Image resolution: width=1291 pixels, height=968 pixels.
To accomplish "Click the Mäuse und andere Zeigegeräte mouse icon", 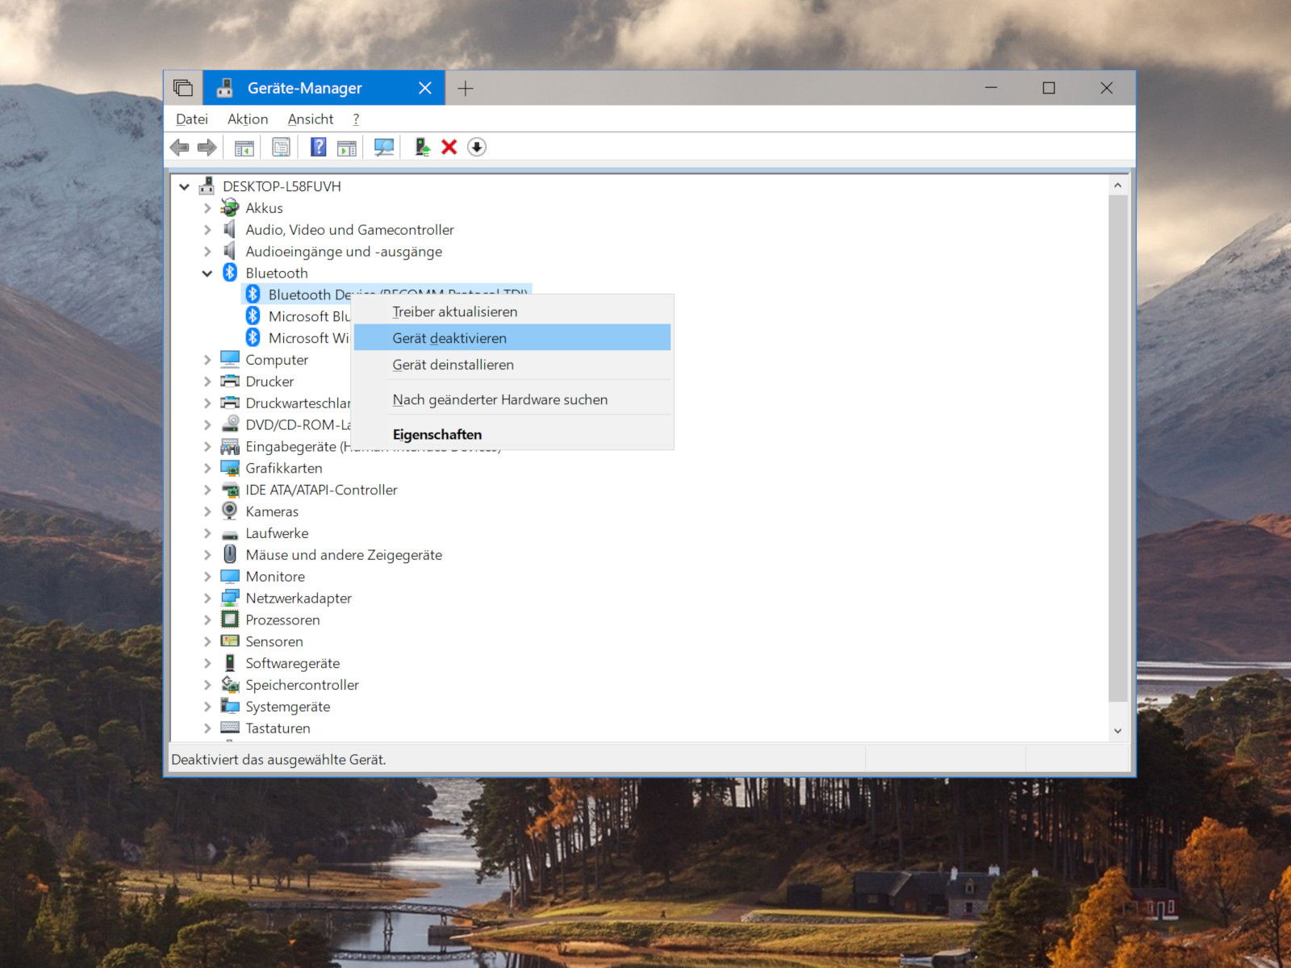I will (x=230, y=554).
